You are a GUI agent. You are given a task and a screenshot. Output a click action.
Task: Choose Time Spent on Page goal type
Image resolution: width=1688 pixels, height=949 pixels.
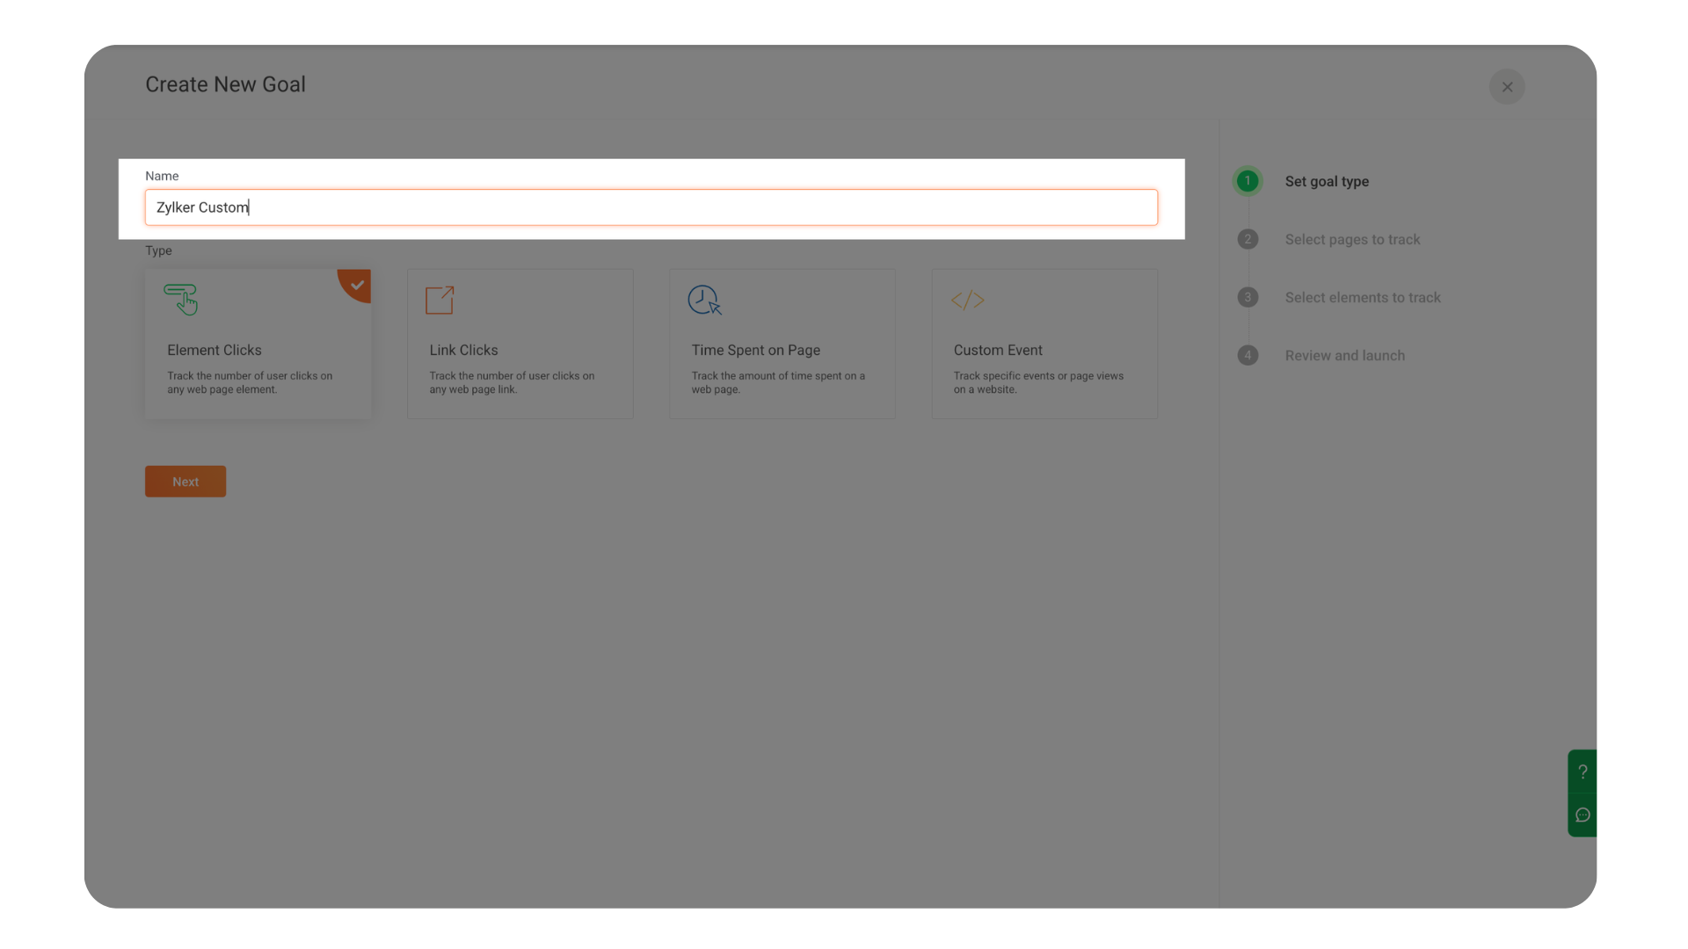(755, 350)
